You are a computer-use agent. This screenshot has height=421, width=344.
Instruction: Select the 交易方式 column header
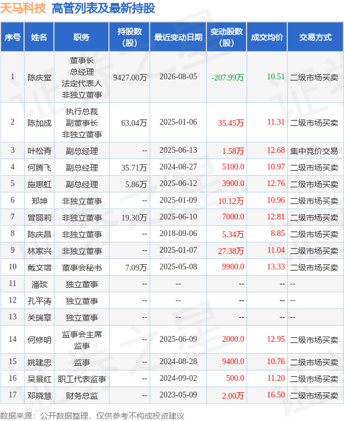(x=315, y=37)
